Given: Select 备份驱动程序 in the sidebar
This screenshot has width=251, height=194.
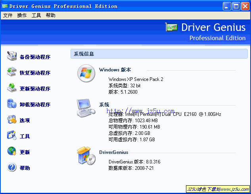Looking at the screenshot, I should coord(35,57).
